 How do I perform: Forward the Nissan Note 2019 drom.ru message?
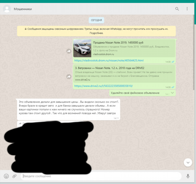coord(69,51)
